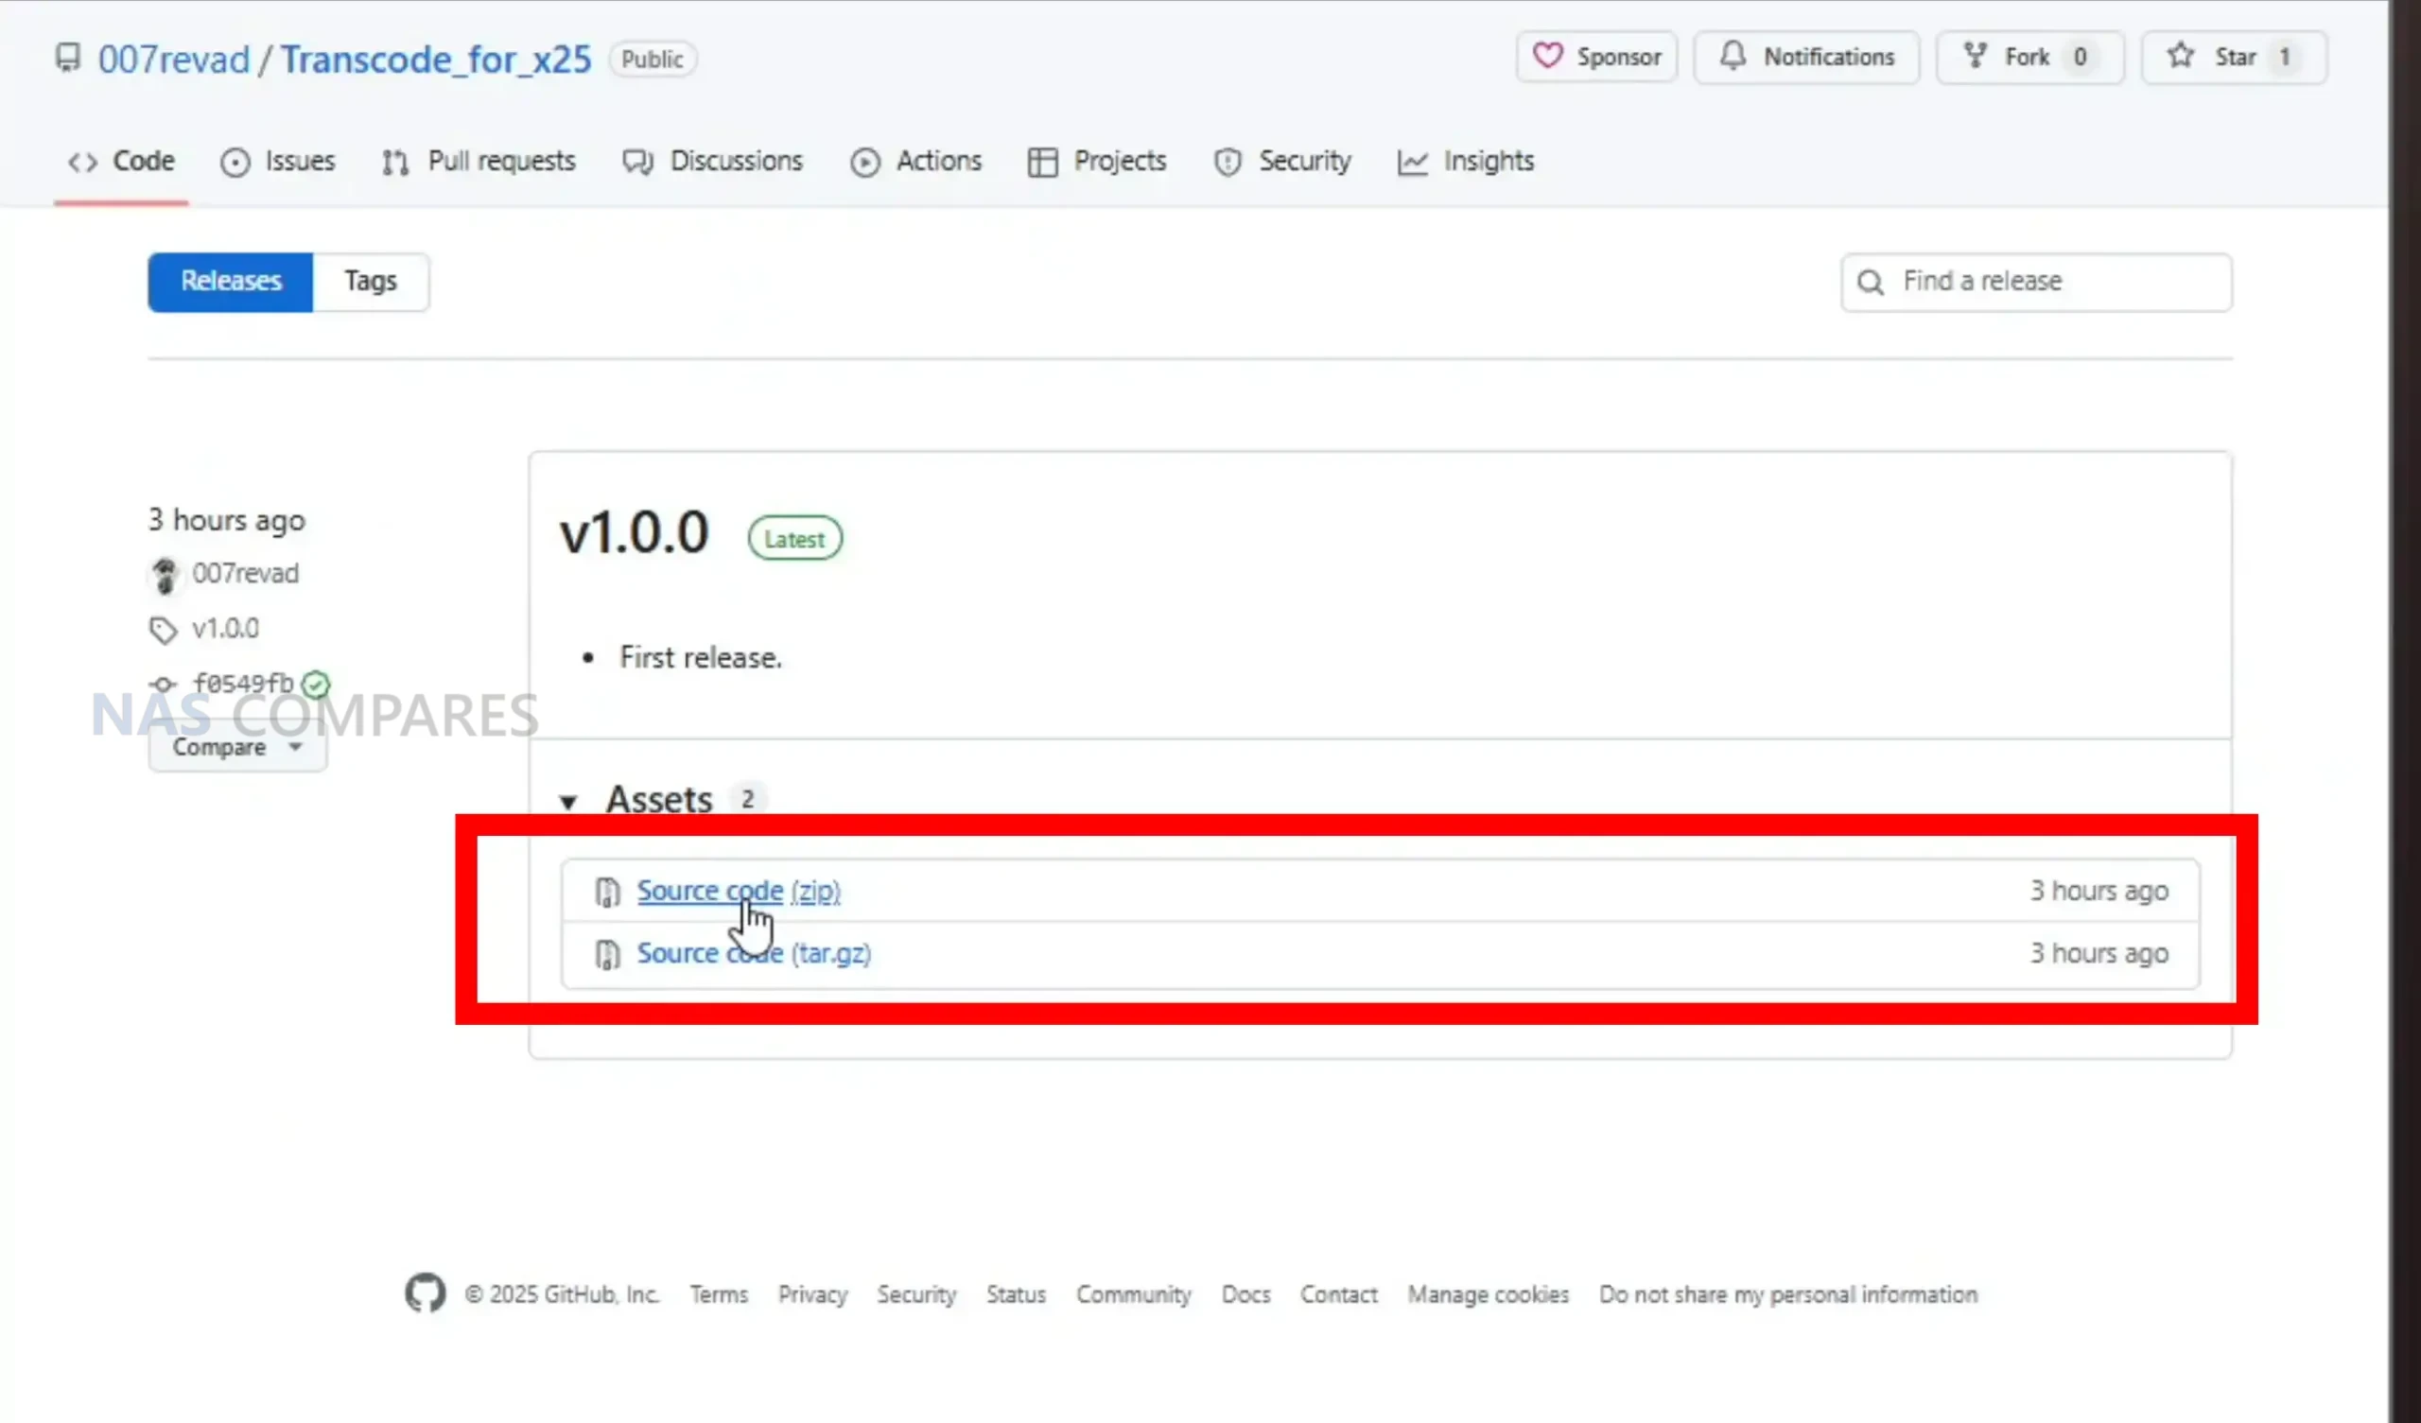This screenshot has width=2421, height=1423.
Task: Click the table icon on Projects tab
Action: pos(1042,163)
